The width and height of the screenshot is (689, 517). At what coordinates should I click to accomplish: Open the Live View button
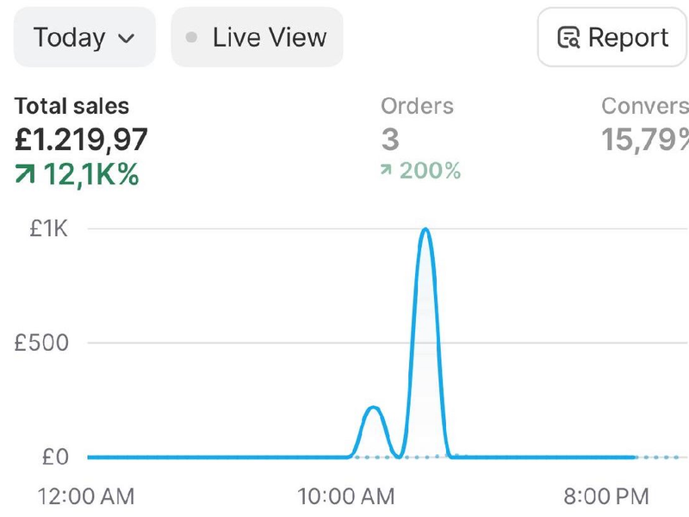tap(257, 38)
